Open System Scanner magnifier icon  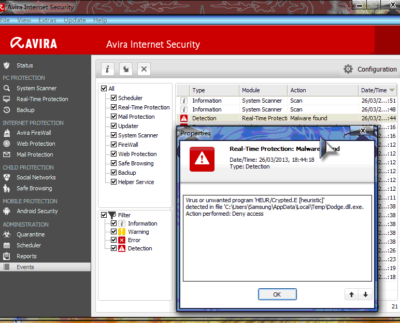point(7,88)
